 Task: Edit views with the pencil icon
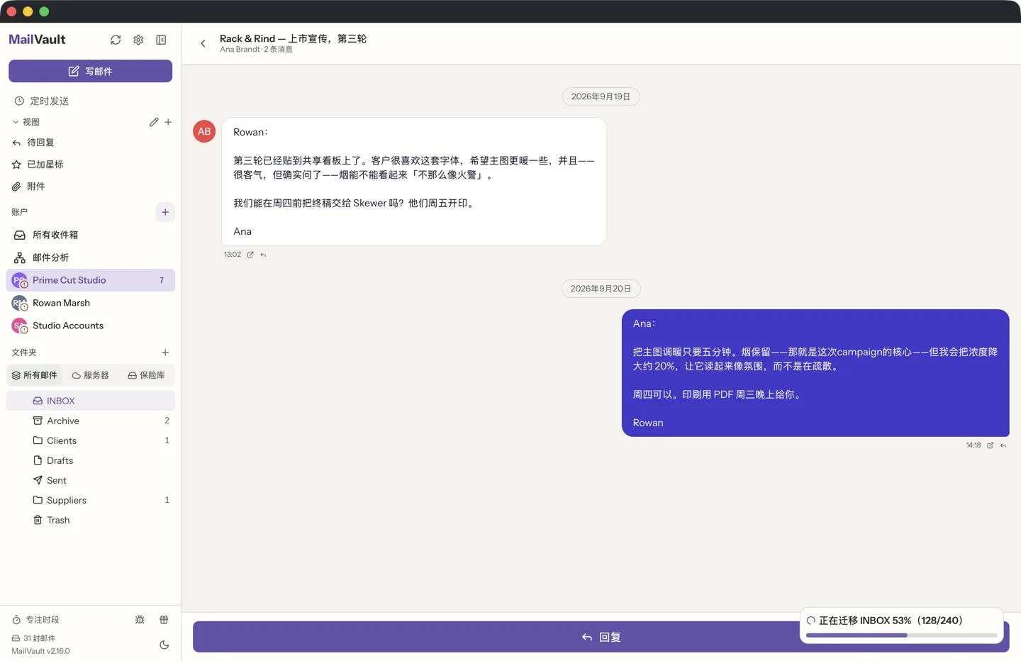coord(154,122)
